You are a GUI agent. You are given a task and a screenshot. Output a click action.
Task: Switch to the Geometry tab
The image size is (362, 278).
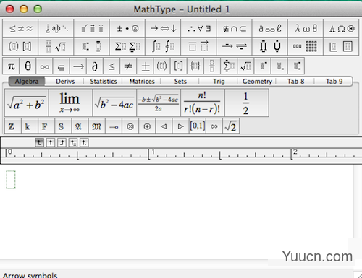[257, 82]
